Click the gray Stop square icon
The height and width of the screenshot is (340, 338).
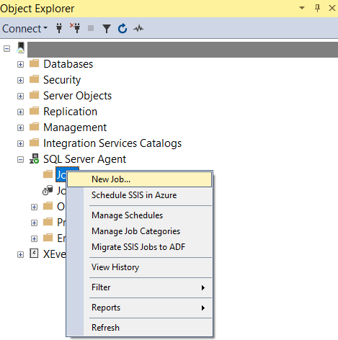(x=91, y=28)
